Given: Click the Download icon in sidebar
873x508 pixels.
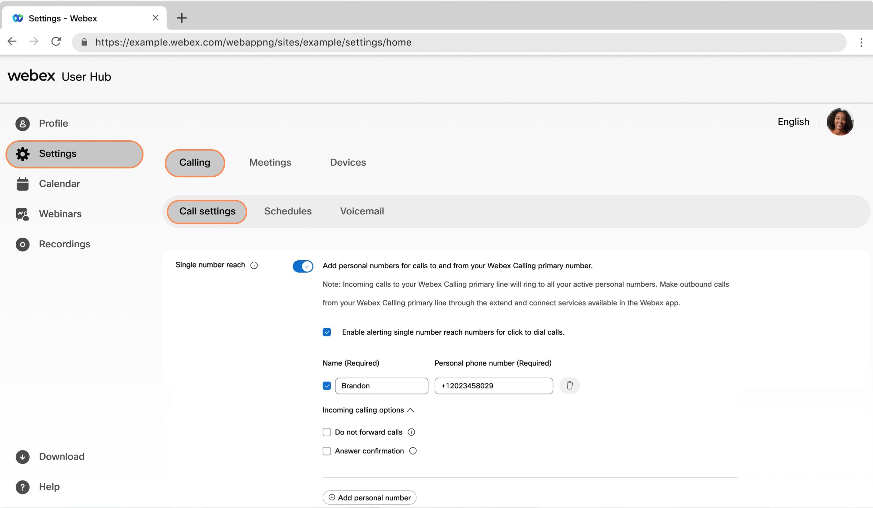Looking at the screenshot, I should 23,457.
